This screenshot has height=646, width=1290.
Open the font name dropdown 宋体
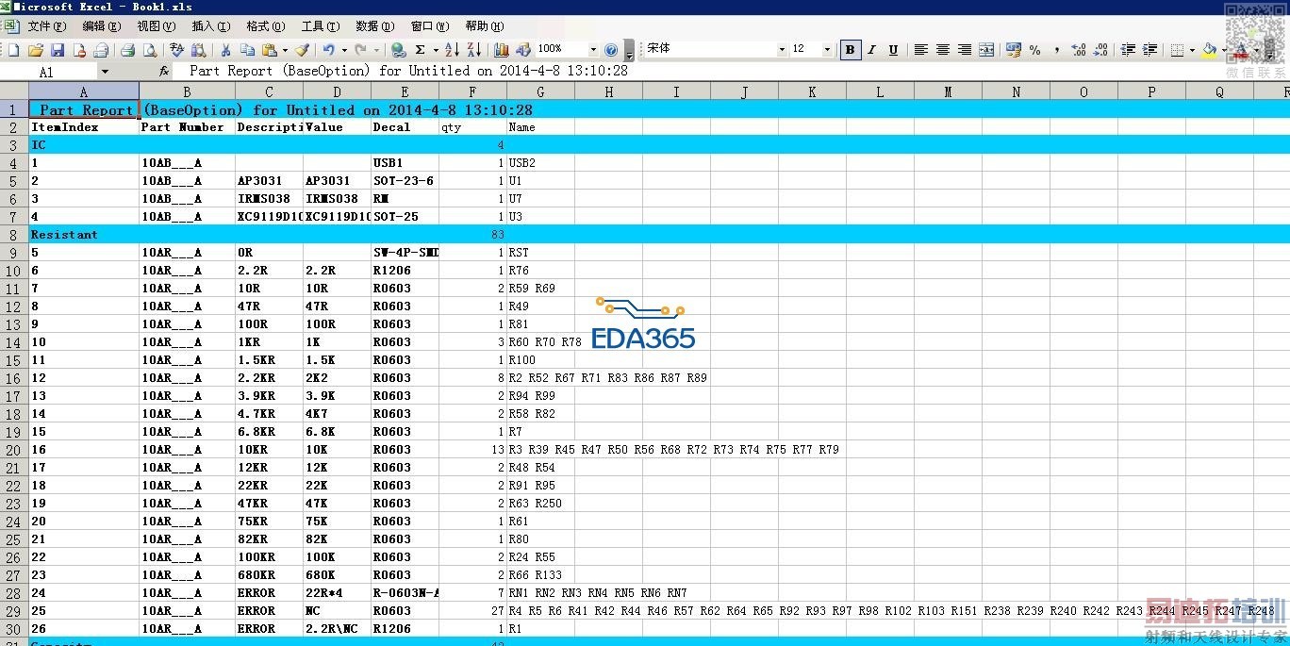click(782, 49)
